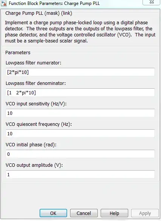Click the dialog title bar text

[54, 3]
